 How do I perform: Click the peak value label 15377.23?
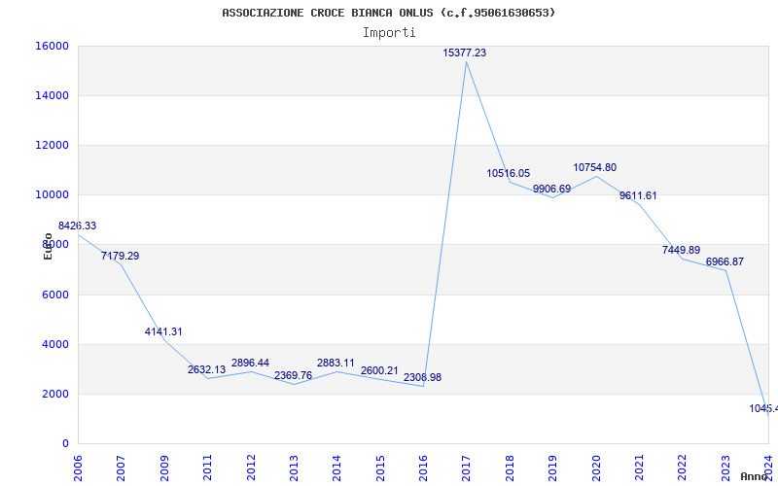(x=465, y=53)
